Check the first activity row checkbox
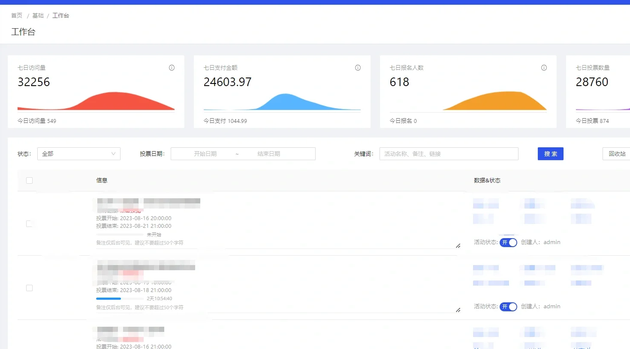 29,224
